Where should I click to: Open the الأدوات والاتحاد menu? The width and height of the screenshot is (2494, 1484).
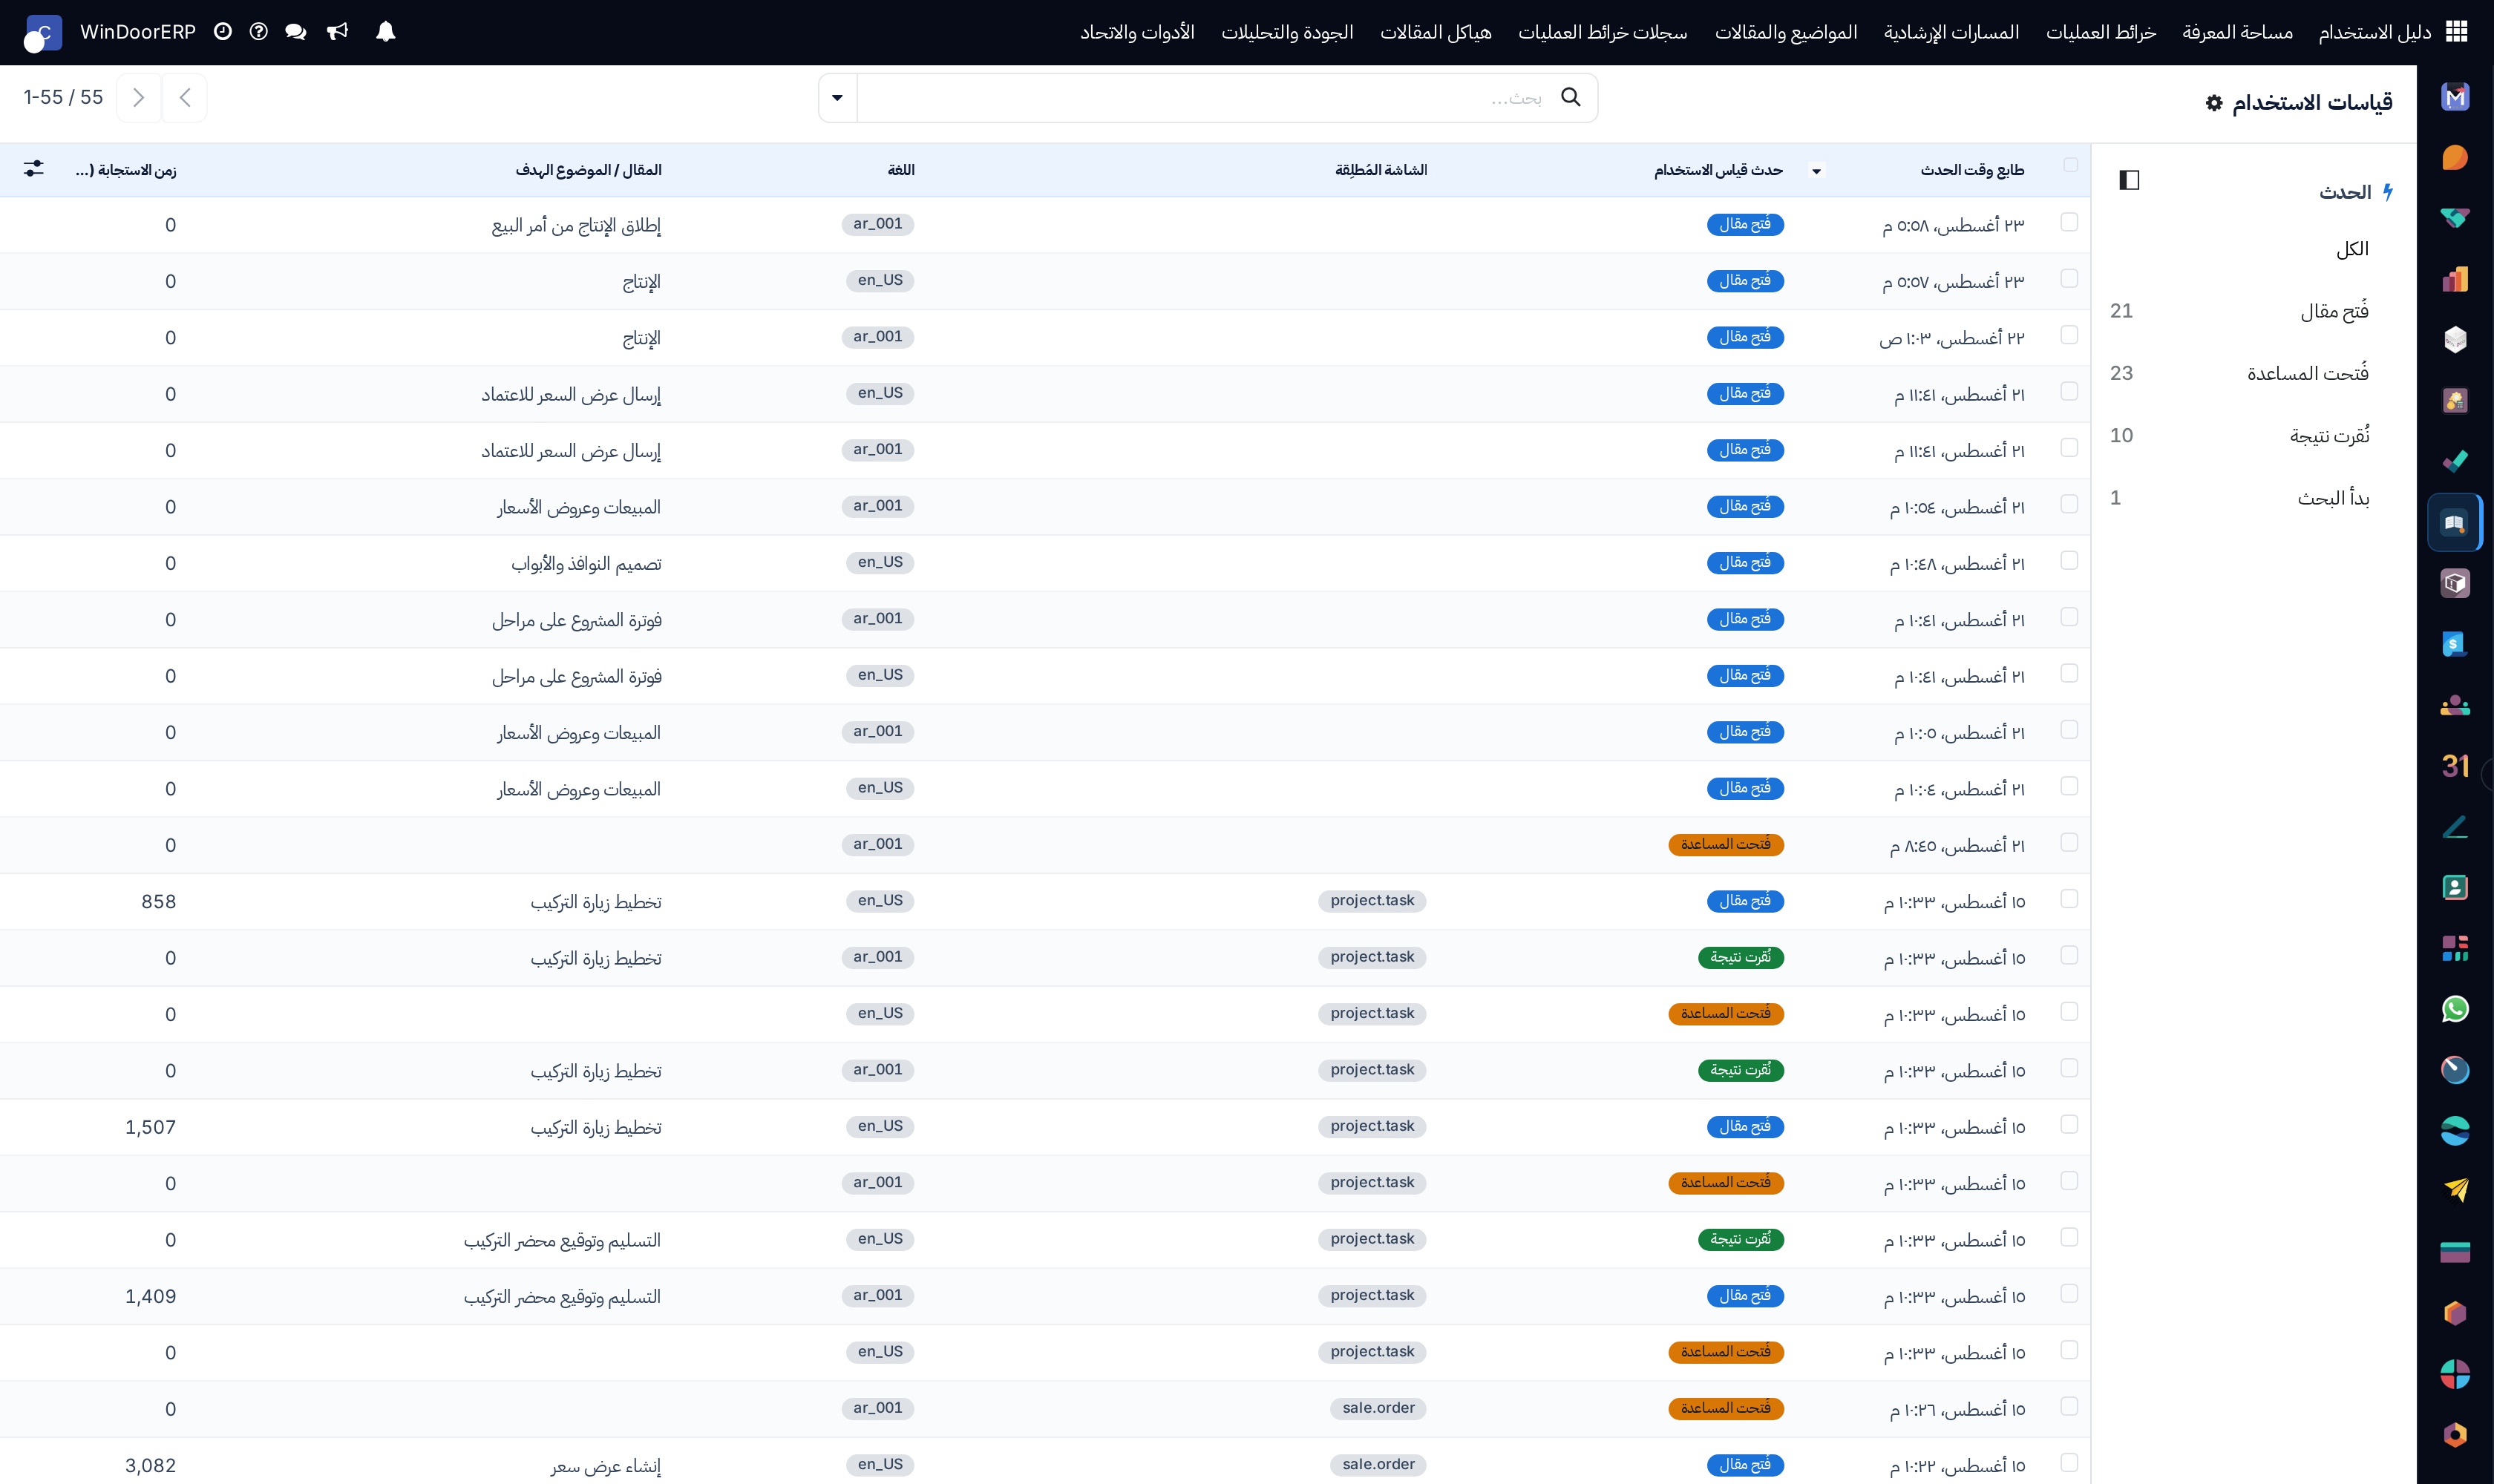[x=1137, y=32]
